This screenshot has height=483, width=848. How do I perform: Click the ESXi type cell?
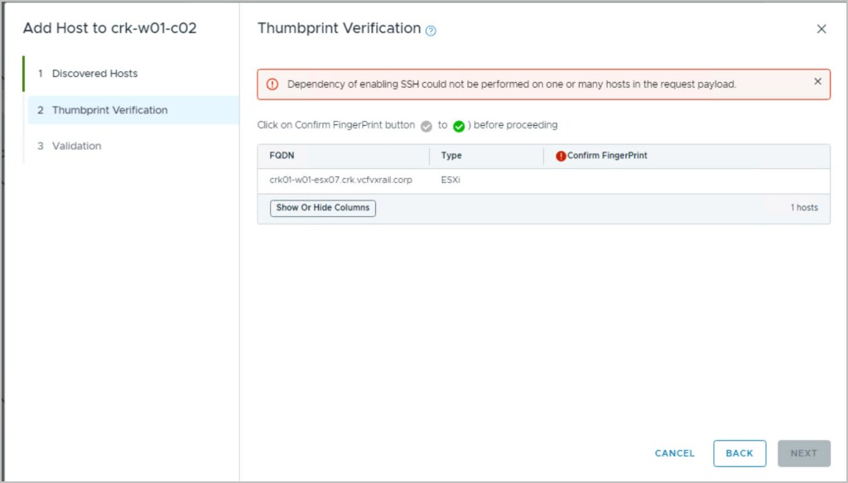450,180
